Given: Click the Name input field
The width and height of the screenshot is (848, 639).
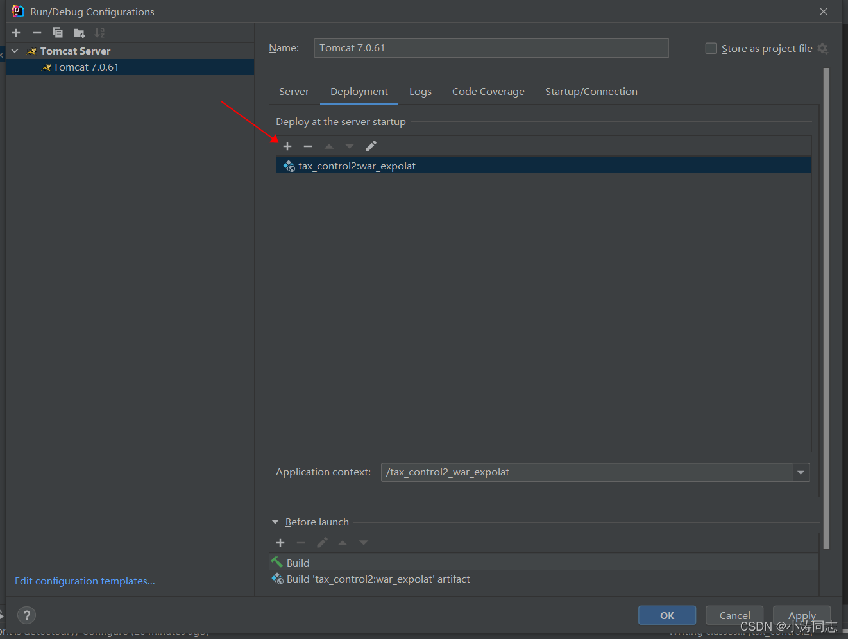Looking at the screenshot, I should 491,48.
